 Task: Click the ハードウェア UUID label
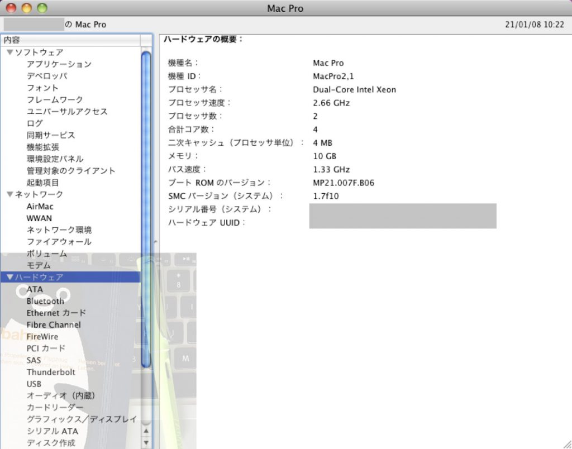pos(207,222)
